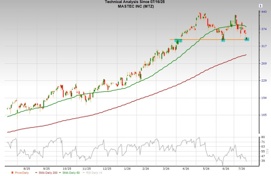The width and height of the screenshot is (271, 176).
Task: Click the RSI Daily 14 legend entry
Action: coord(92,173)
